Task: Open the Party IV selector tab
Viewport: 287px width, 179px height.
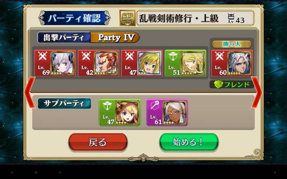Action: 115,38
